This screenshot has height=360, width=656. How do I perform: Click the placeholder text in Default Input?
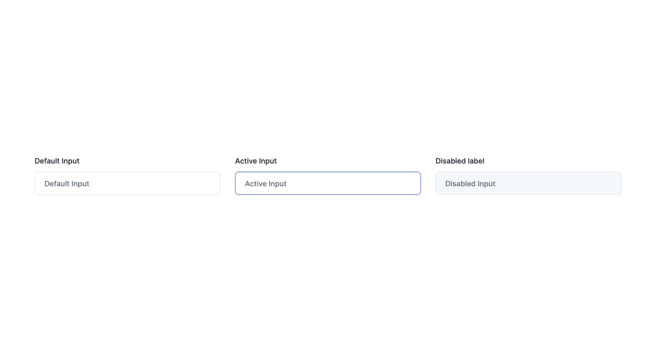pos(67,183)
